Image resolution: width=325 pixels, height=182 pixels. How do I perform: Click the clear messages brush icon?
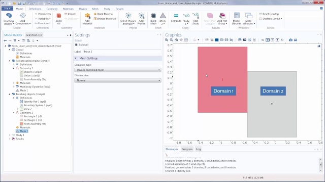pyautogui.click(x=167, y=155)
